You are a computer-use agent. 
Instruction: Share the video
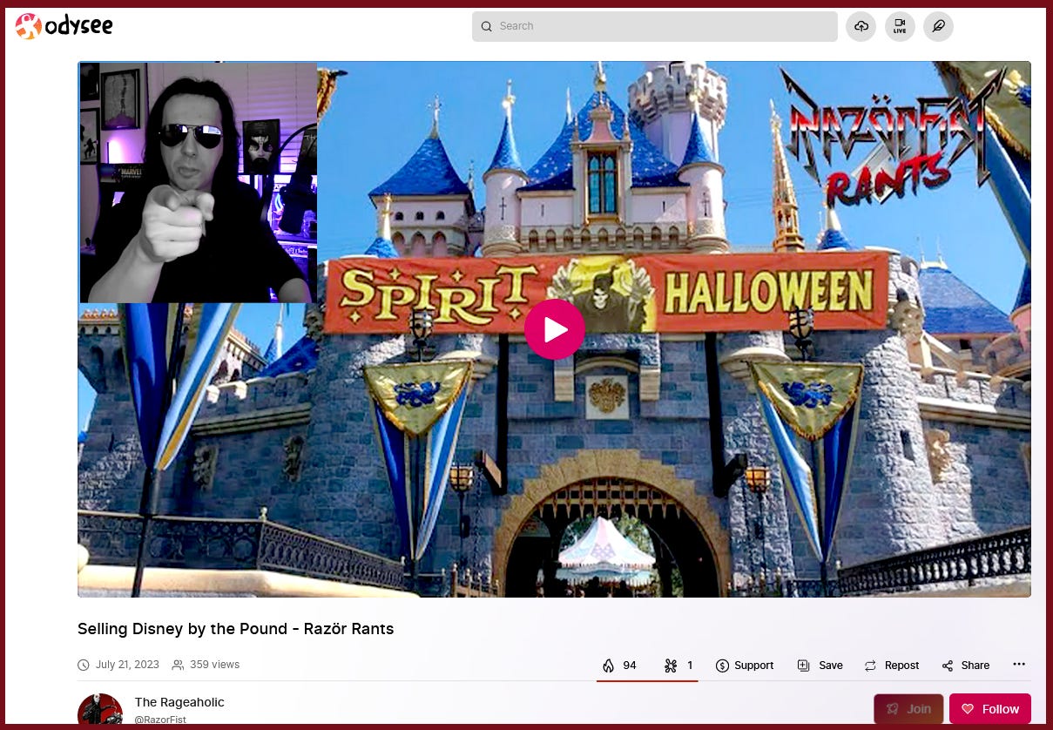click(x=966, y=666)
